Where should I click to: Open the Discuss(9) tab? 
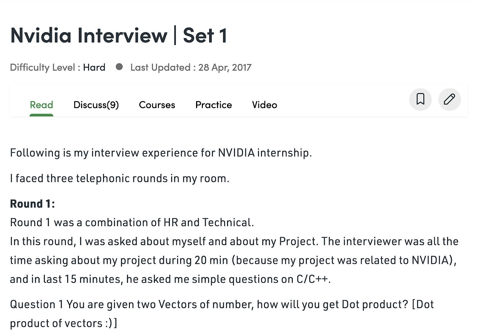(x=96, y=105)
